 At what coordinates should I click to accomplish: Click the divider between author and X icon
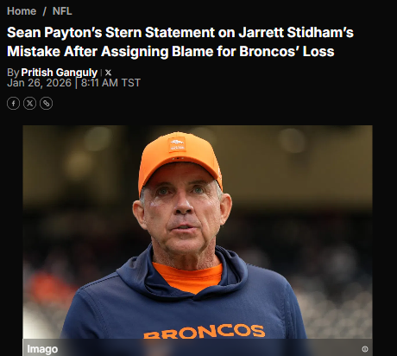tap(101, 73)
